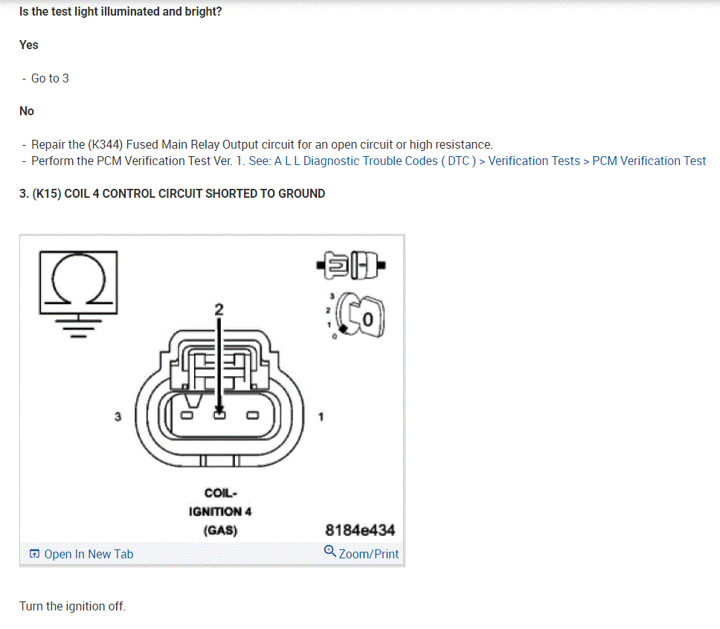The width and height of the screenshot is (720, 629).
Task: Click the ohmmeter symbol in diagram
Action: pos(79,283)
